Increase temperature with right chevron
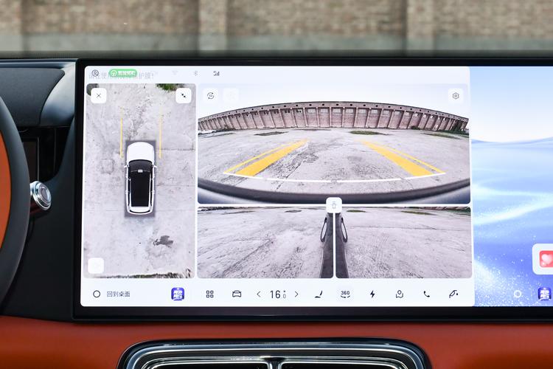This screenshot has width=553, height=369. coord(296,294)
